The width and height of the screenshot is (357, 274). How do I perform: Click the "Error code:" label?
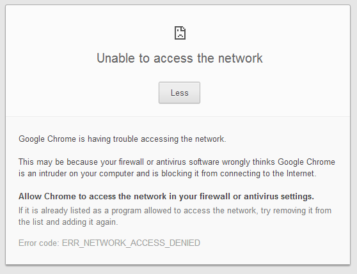[39, 243]
